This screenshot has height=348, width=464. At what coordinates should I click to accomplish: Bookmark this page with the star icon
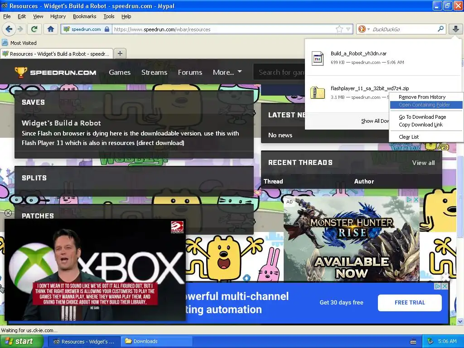click(x=339, y=29)
